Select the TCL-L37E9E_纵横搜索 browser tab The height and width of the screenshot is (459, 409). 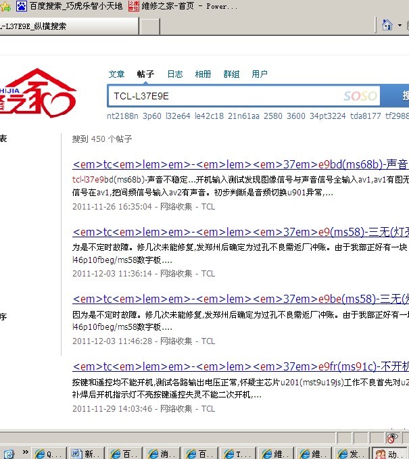tap(69, 26)
